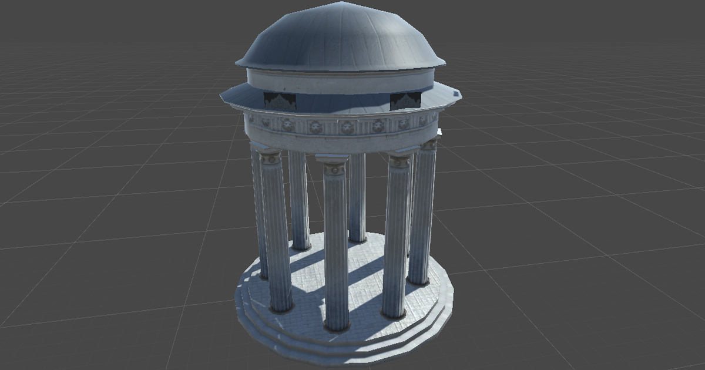Select the base of the front column

337,326
